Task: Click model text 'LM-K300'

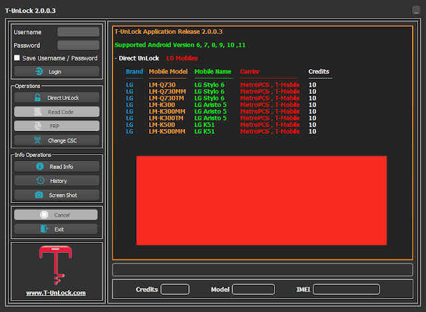Action: (x=162, y=105)
